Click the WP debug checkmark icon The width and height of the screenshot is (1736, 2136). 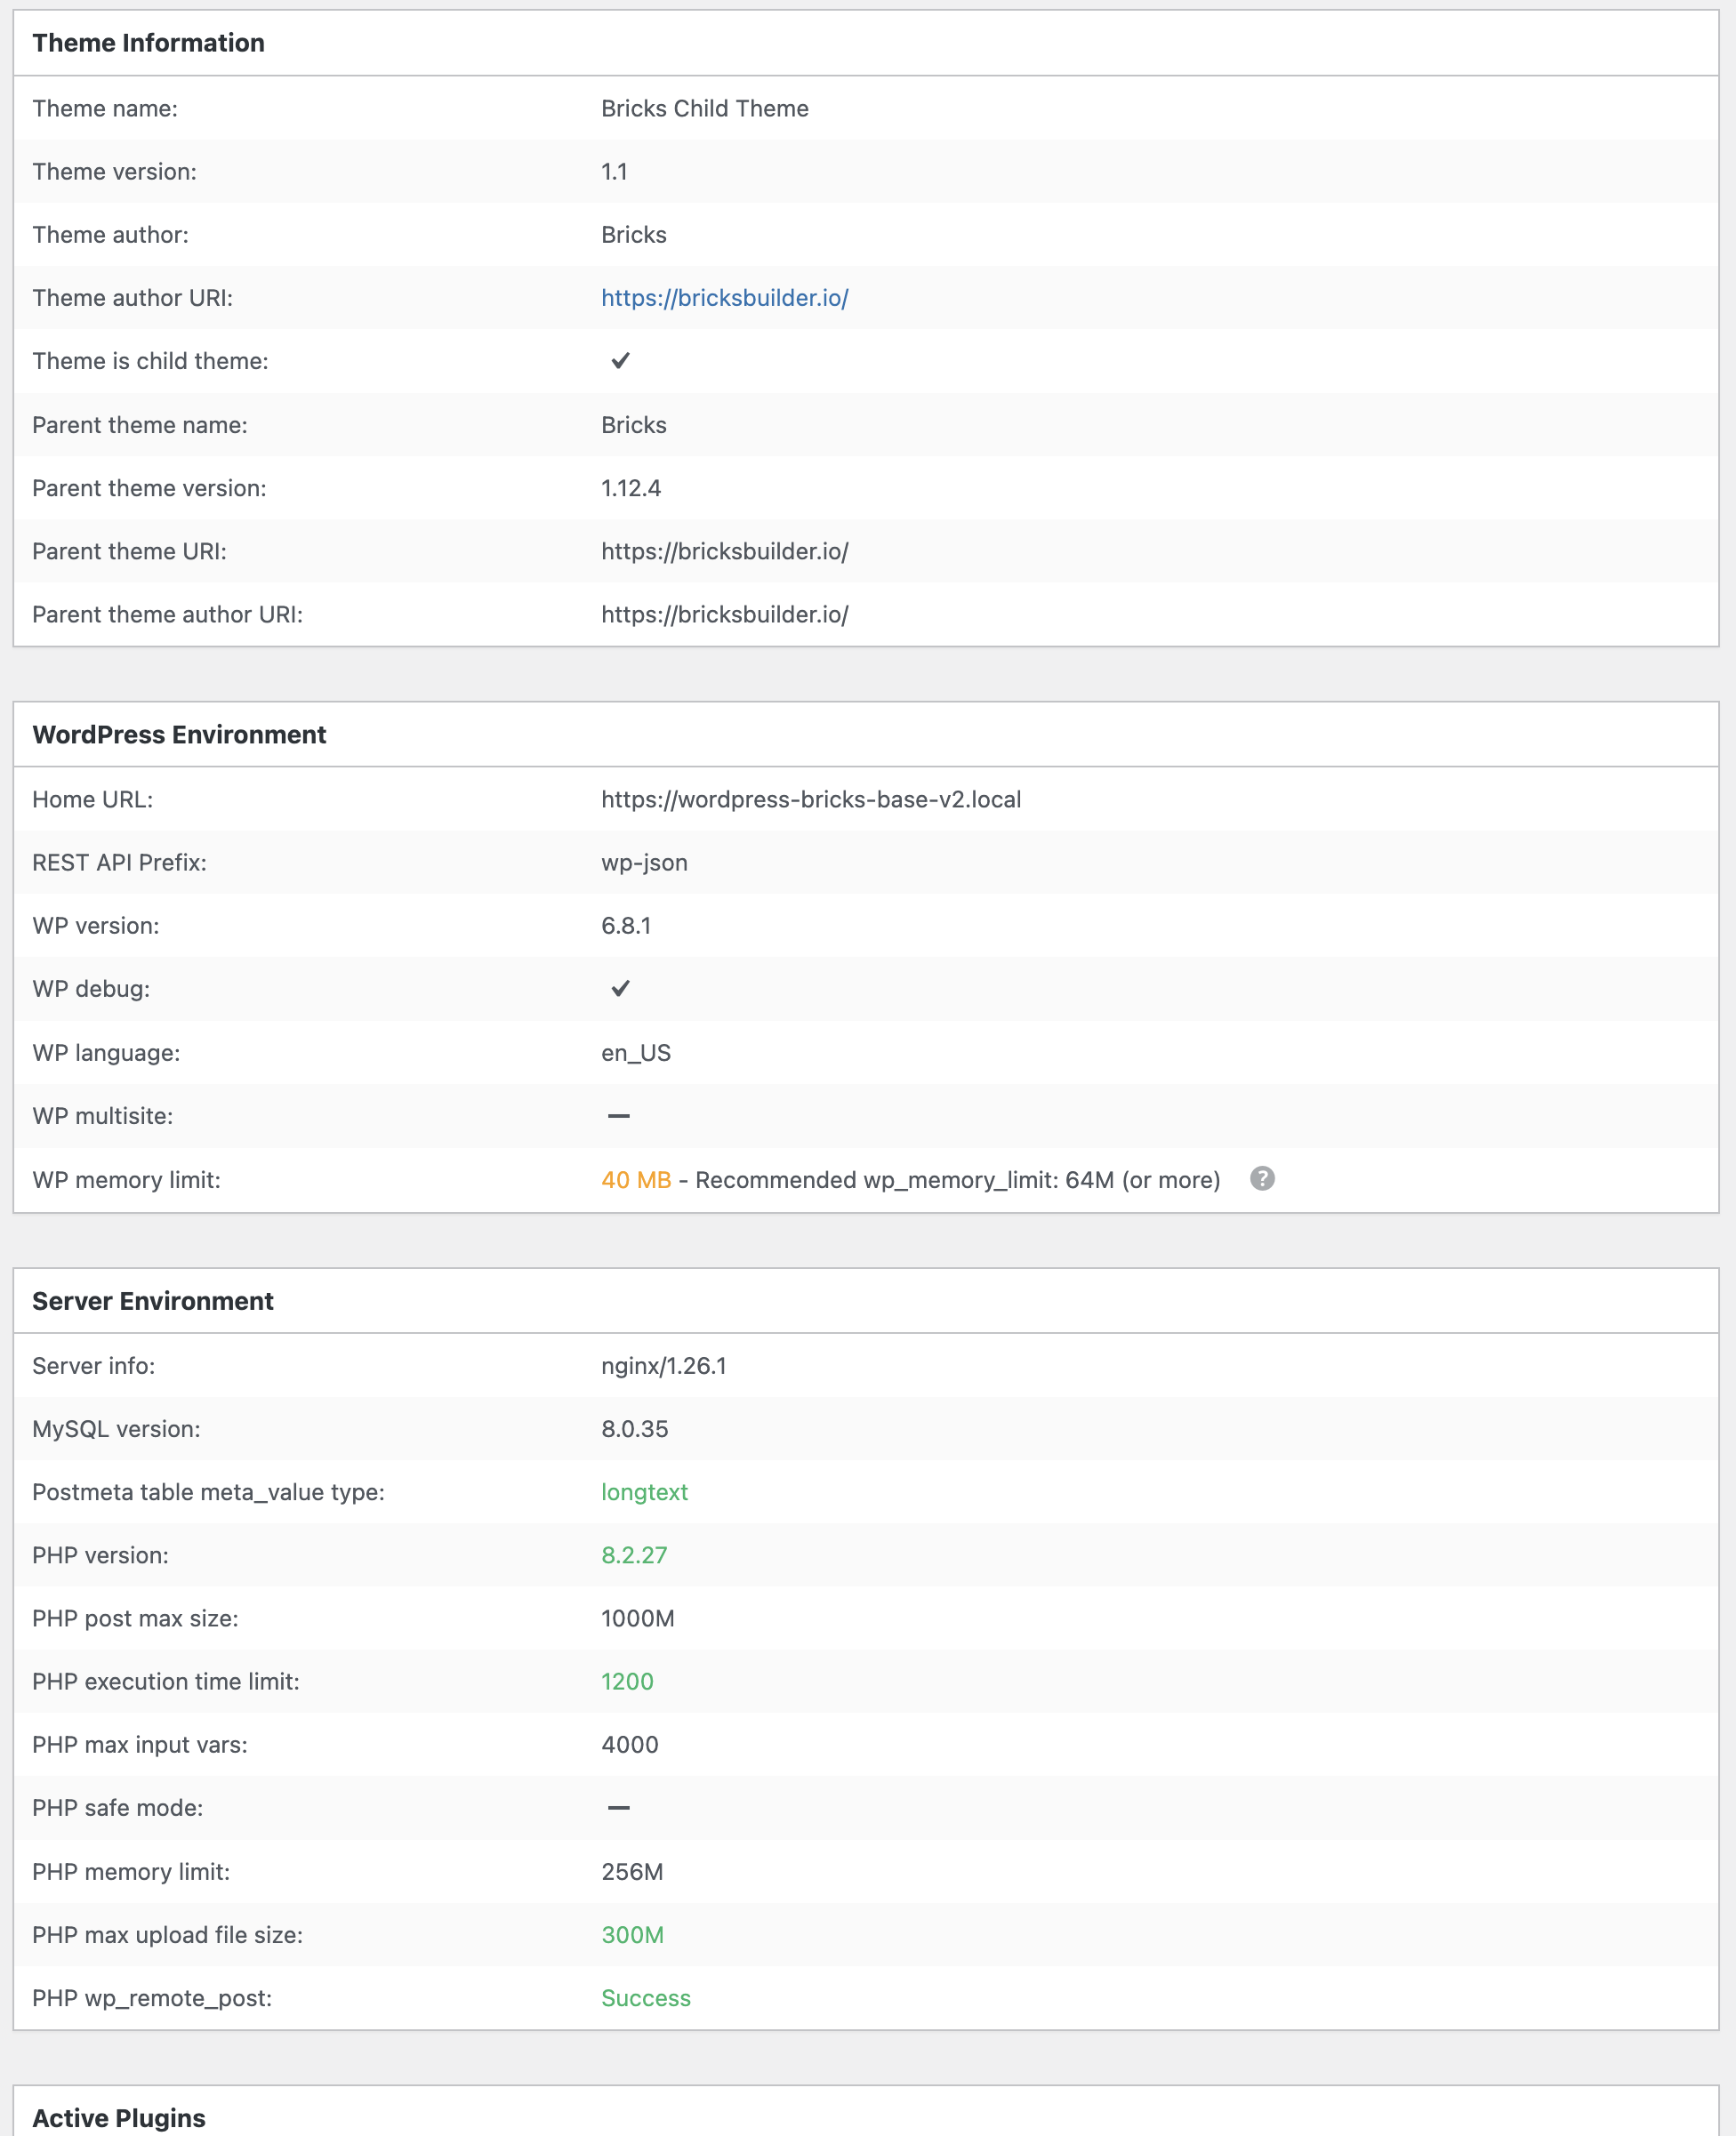click(x=620, y=989)
